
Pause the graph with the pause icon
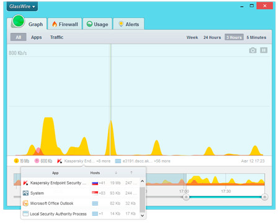(x=263, y=50)
